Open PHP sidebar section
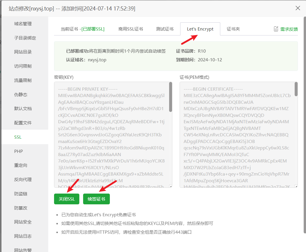The width and height of the screenshot is (306, 252). (x=19, y=151)
